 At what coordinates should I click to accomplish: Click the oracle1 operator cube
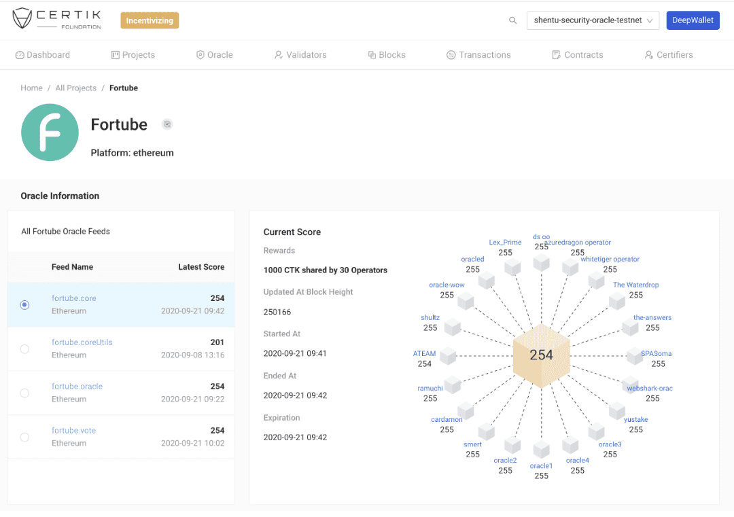542,450
